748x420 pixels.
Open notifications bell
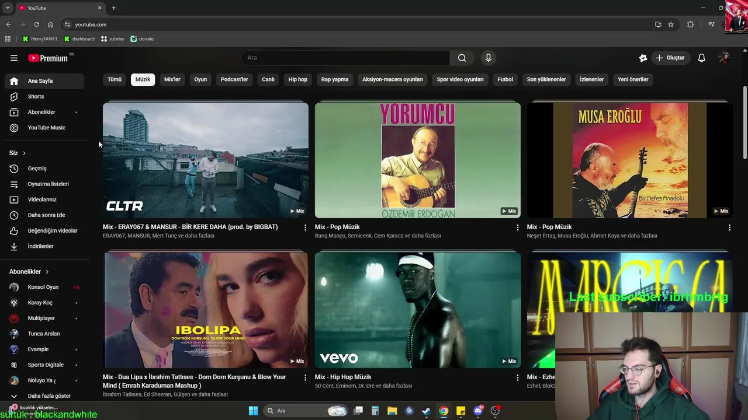(702, 58)
